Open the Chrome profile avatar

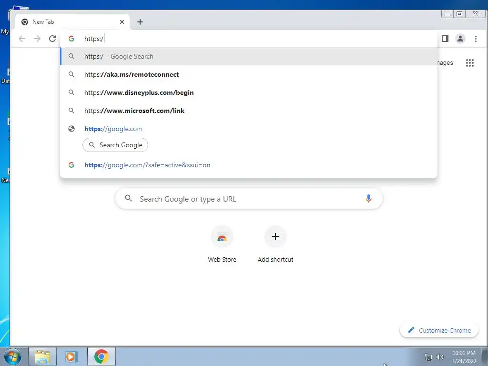click(460, 39)
